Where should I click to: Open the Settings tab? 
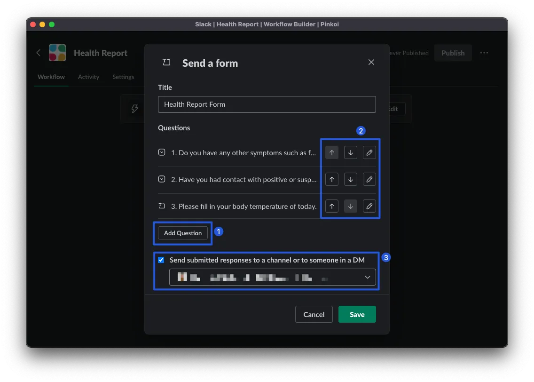[123, 77]
